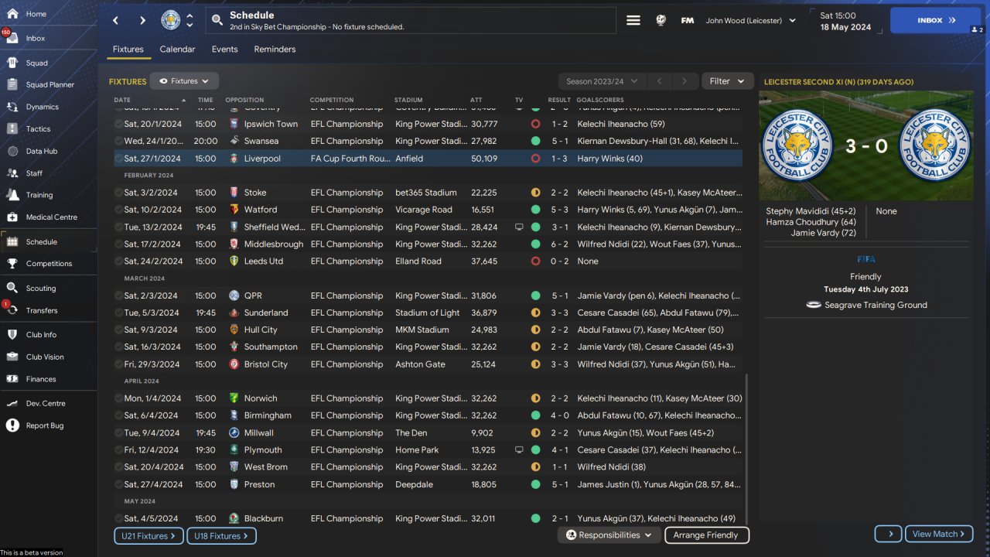This screenshot has width=990, height=557.
Task: Click the world icon in the top bar
Action: tap(661, 21)
